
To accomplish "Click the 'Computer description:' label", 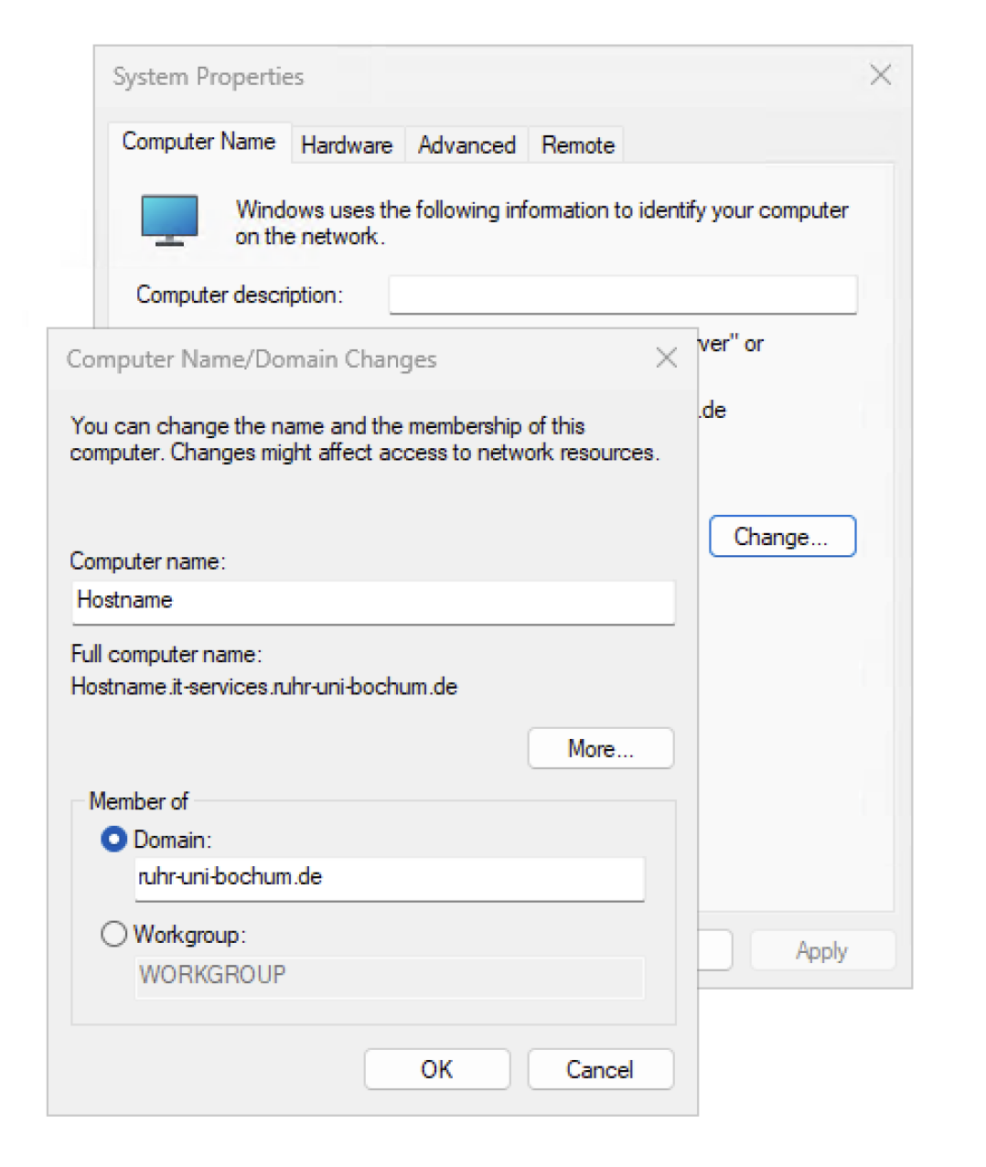I will [240, 294].
